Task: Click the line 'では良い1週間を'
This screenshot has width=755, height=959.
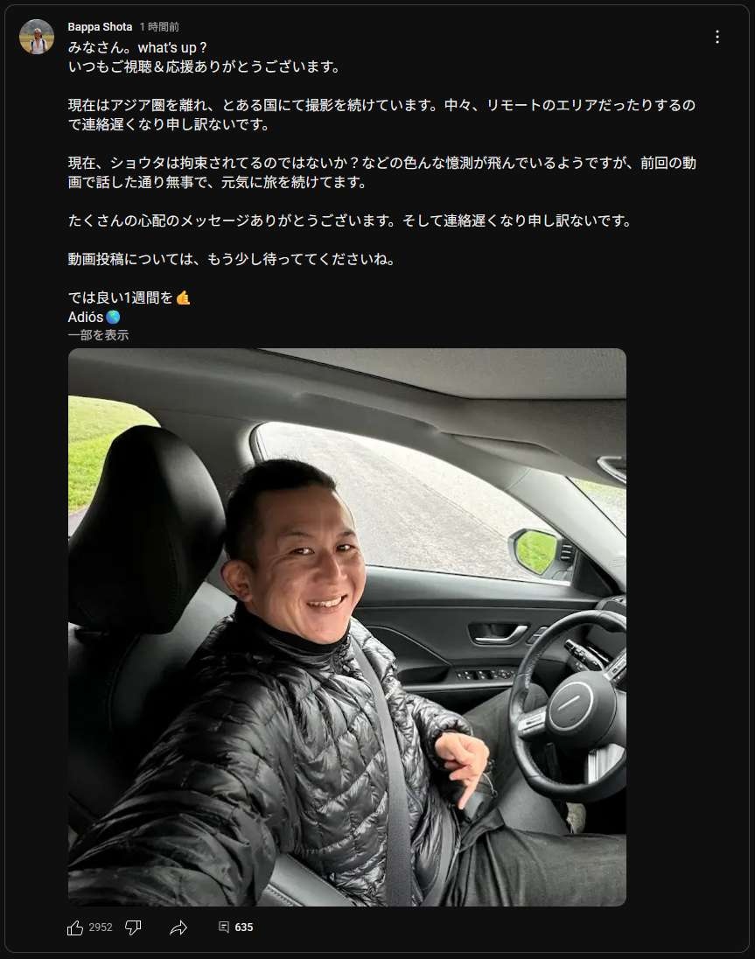Action: click(129, 297)
